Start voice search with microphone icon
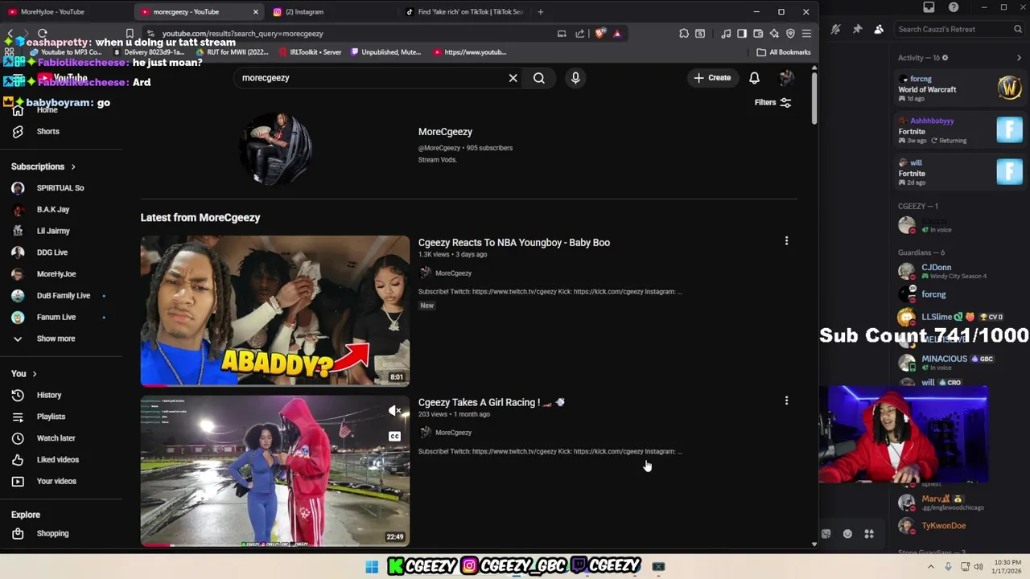Viewport: 1030px width, 579px height. point(575,78)
